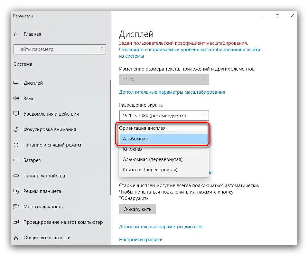Open Многозадачность in the sidebar
Image resolution: width=308 pixels, height=256 pixels.
pyautogui.click(x=43, y=207)
